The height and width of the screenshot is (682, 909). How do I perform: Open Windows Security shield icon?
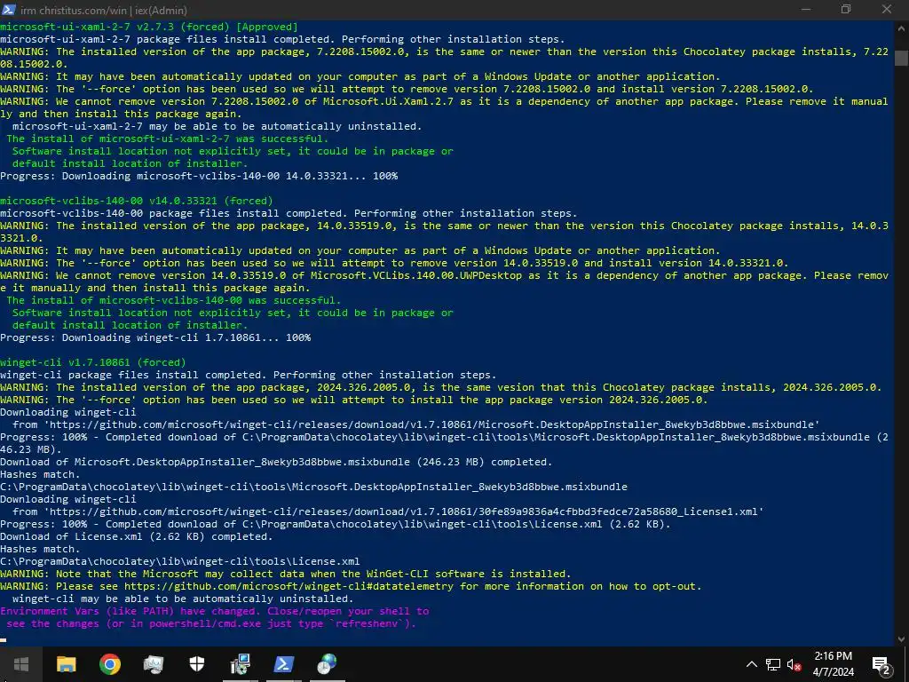pyautogui.click(x=197, y=664)
